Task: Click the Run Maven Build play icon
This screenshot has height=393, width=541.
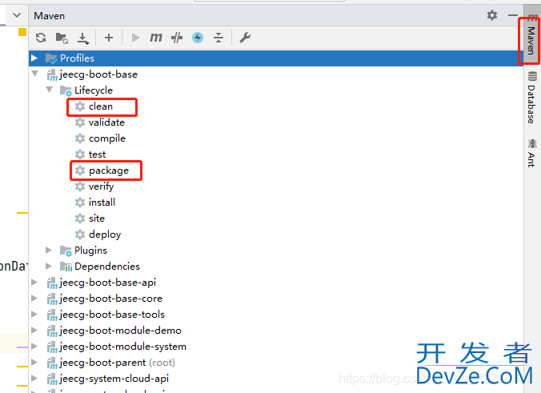Action: click(x=135, y=38)
